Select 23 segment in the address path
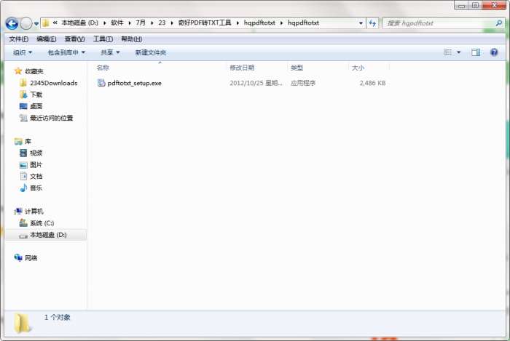Viewport: 510px width, 341px height. 162,23
